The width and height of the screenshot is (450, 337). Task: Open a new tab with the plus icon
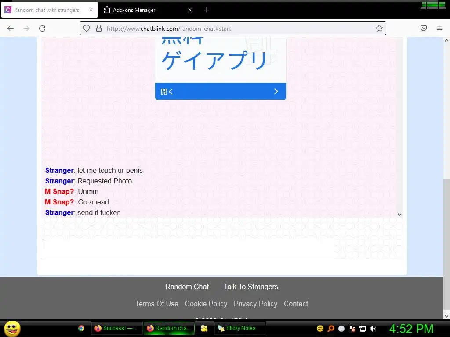click(207, 10)
